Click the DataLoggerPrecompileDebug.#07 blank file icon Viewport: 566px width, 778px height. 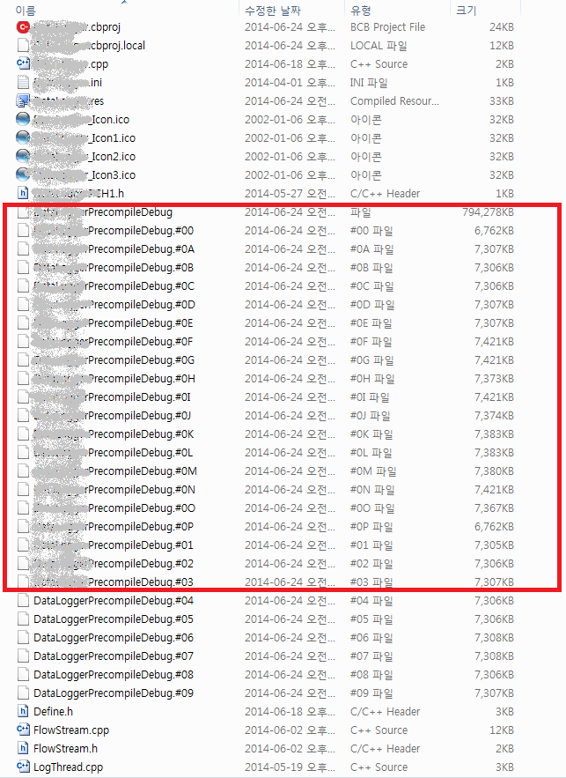click(23, 656)
